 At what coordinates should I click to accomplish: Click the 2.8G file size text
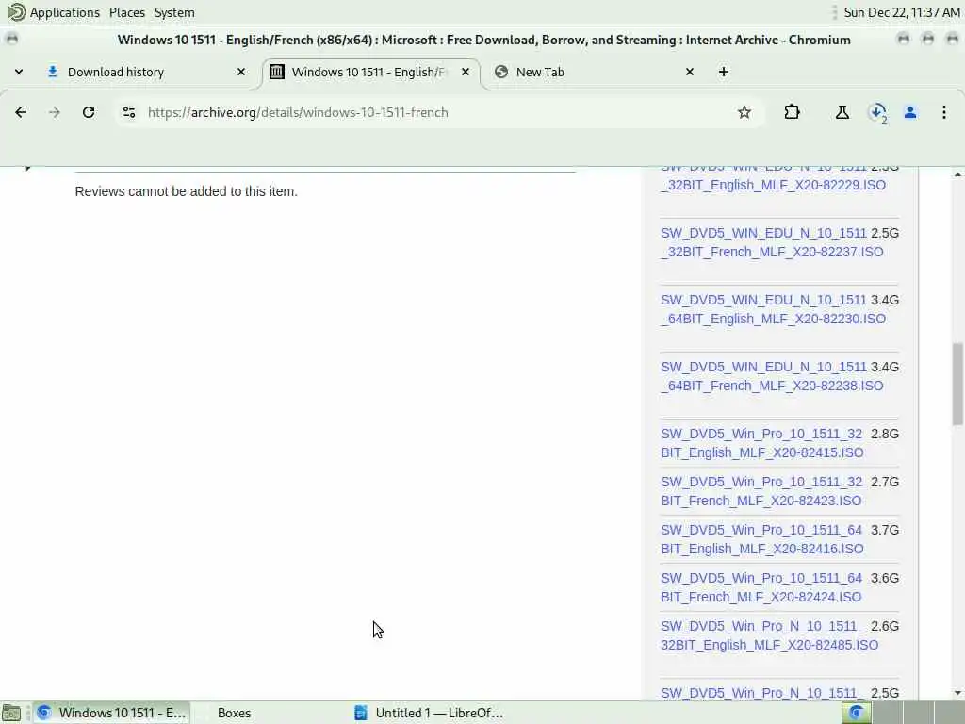click(x=884, y=434)
